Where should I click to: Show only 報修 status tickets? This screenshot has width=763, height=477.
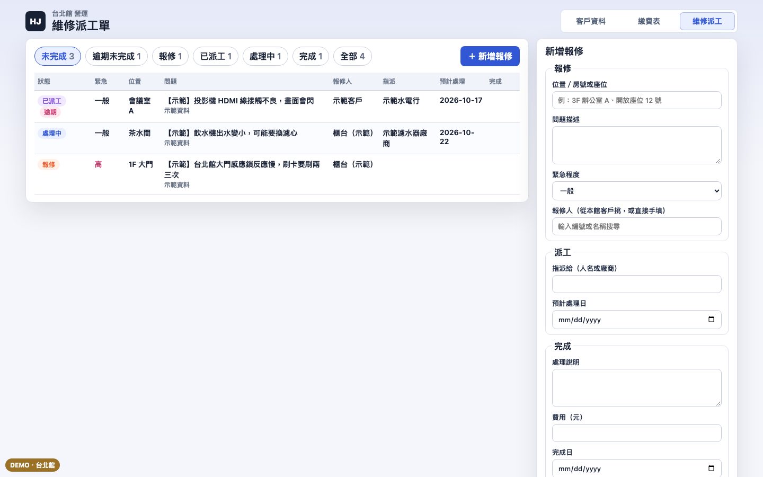click(171, 56)
